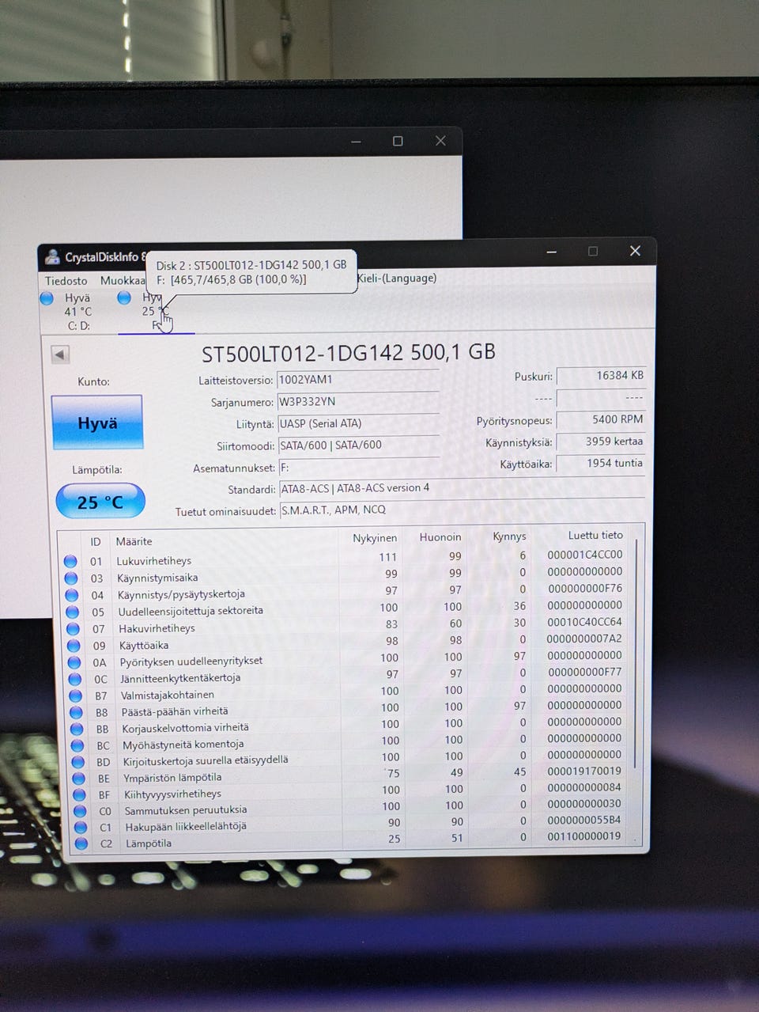The height and width of the screenshot is (1012, 759).
Task: Click raw value 000019170019
Action: point(583,771)
